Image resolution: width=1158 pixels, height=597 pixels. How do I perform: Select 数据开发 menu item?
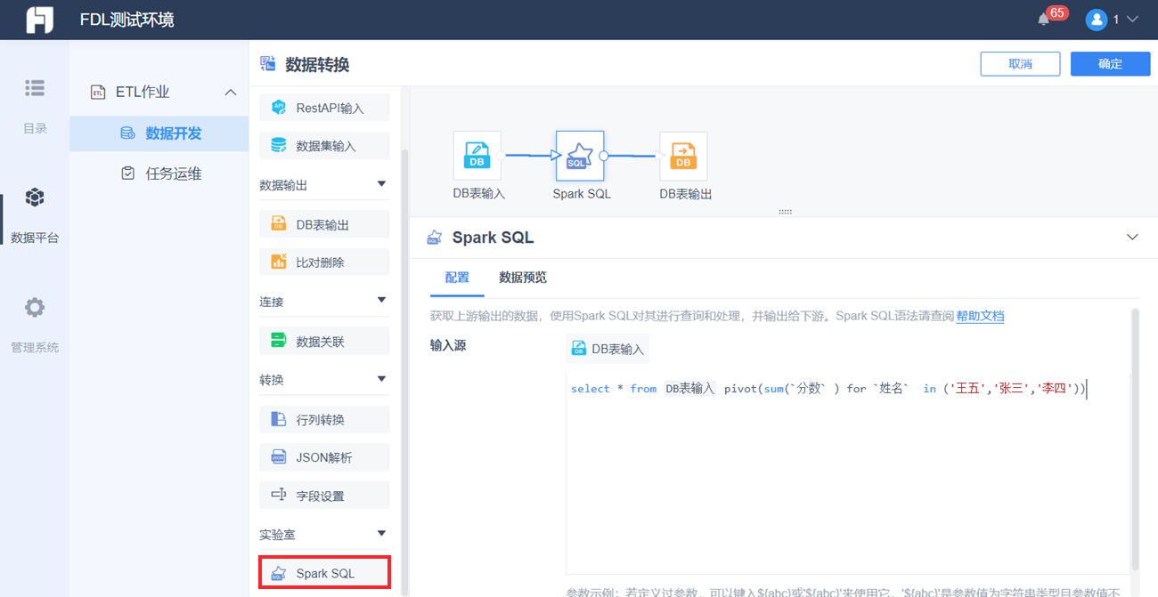[159, 133]
